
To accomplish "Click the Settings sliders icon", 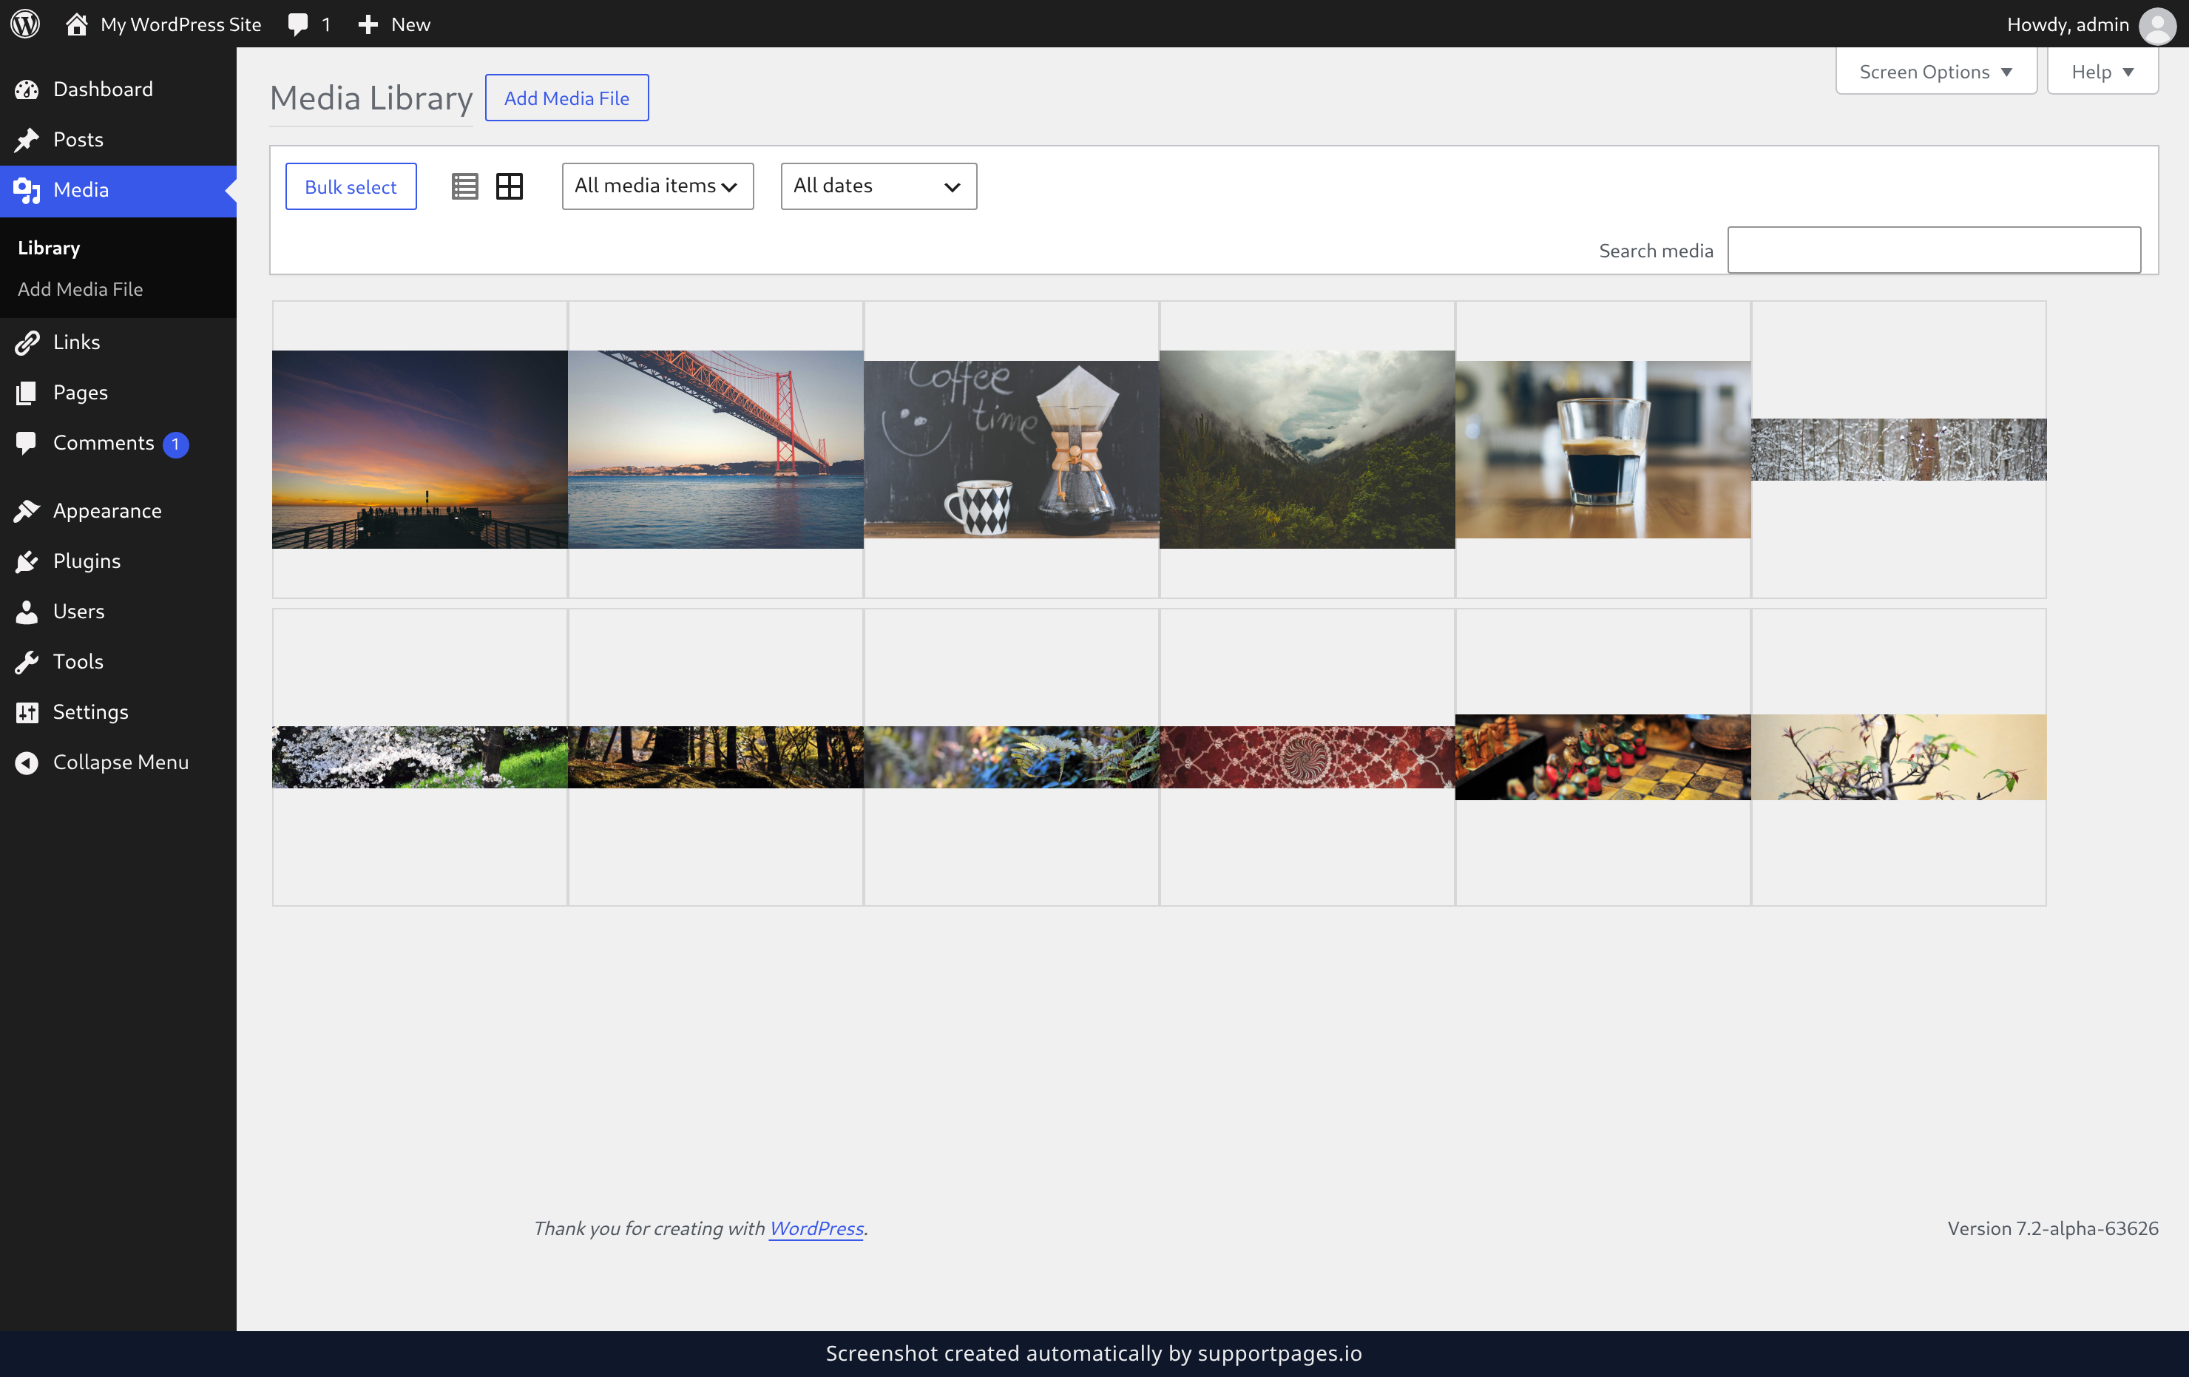I will tap(27, 711).
